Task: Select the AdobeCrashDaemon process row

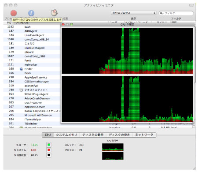Action: 32,98
